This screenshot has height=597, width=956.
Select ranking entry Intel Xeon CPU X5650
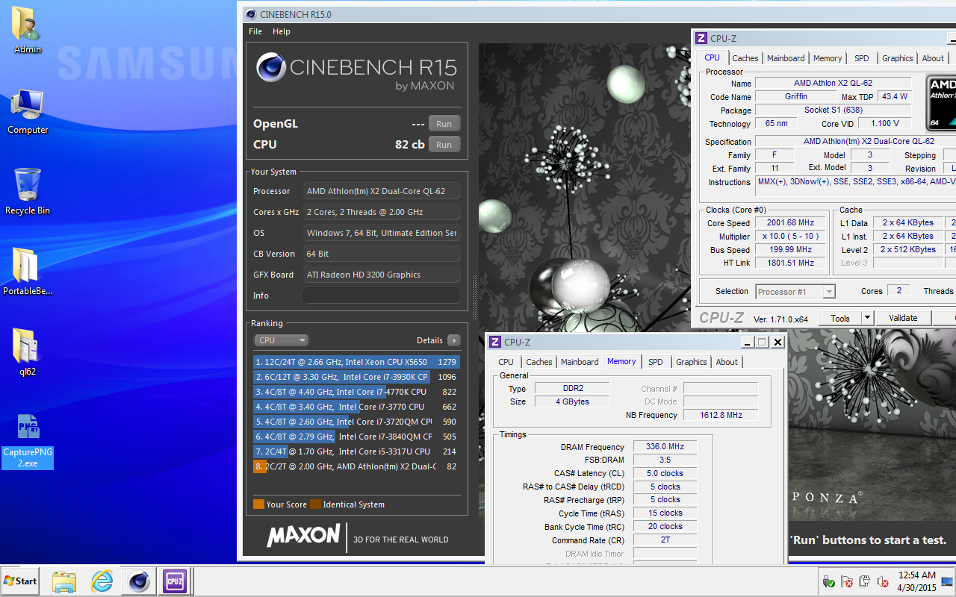click(356, 362)
